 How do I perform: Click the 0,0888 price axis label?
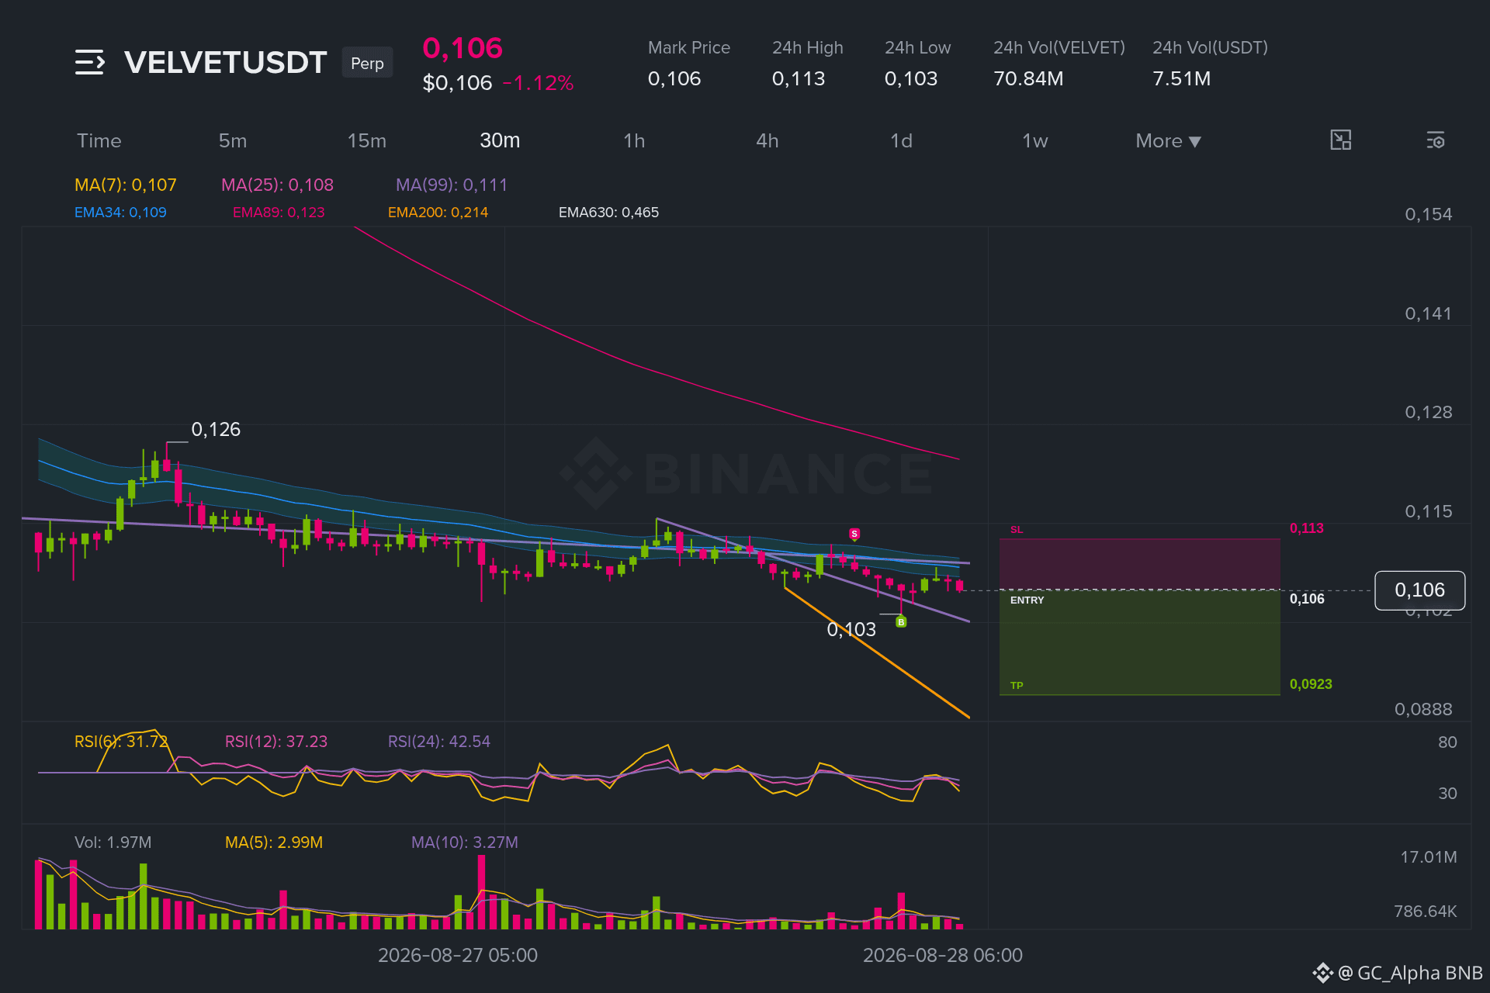(x=1423, y=710)
